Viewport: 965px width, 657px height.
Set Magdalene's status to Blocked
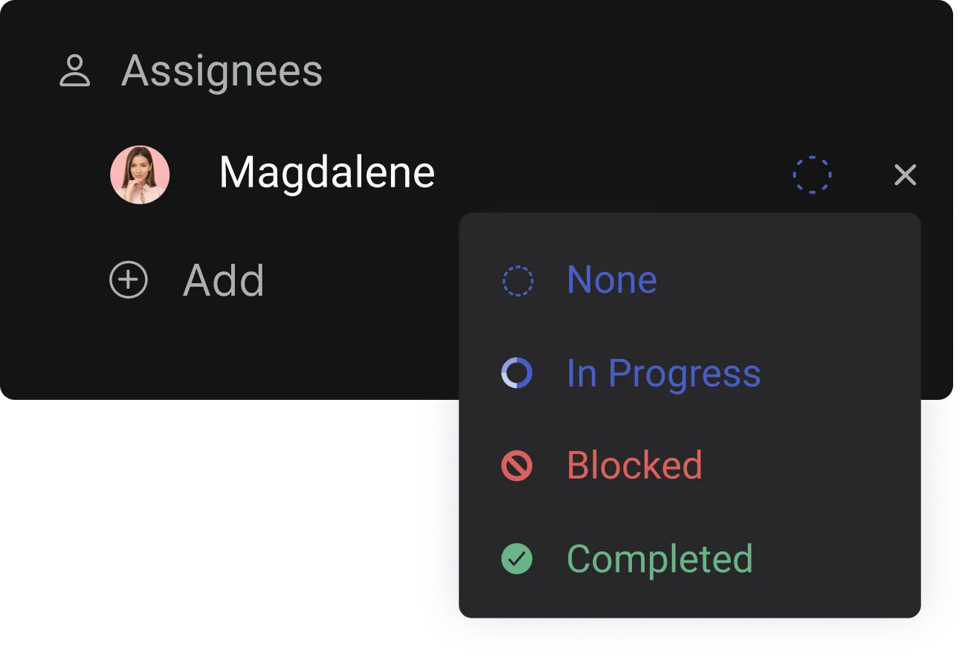pos(634,466)
